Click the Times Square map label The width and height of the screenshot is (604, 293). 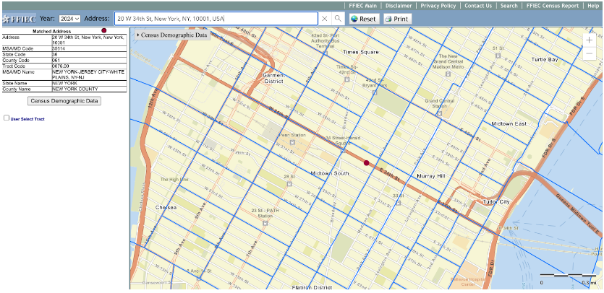pos(361,52)
